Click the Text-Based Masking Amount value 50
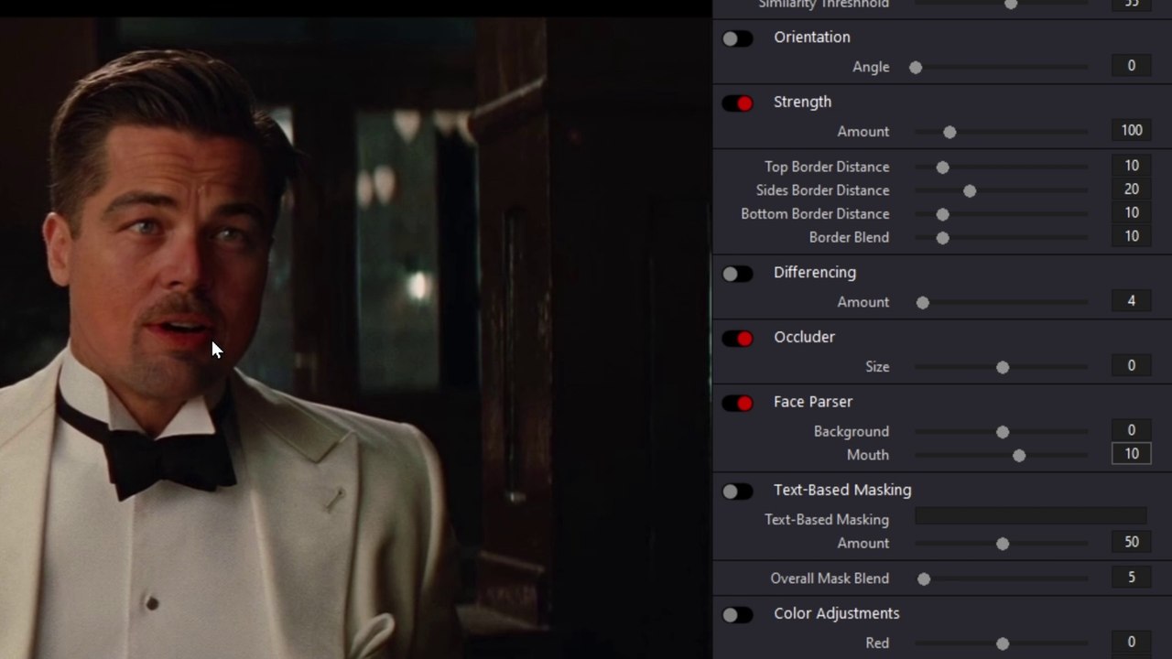The height and width of the screenshot is (659, 1172). [x=1131, y=543]
